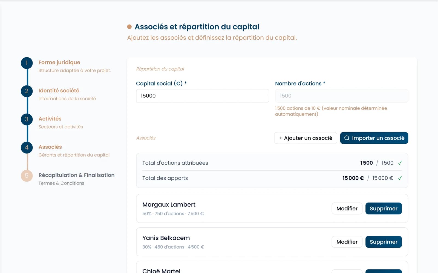The width and height of the screenshot is (438, 273).
Task: Click the Associés step title in sidebar
Action: (50, 147)
